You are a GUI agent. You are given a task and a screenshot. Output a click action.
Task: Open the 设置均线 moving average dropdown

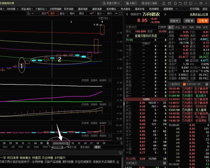tap(104, 18)
